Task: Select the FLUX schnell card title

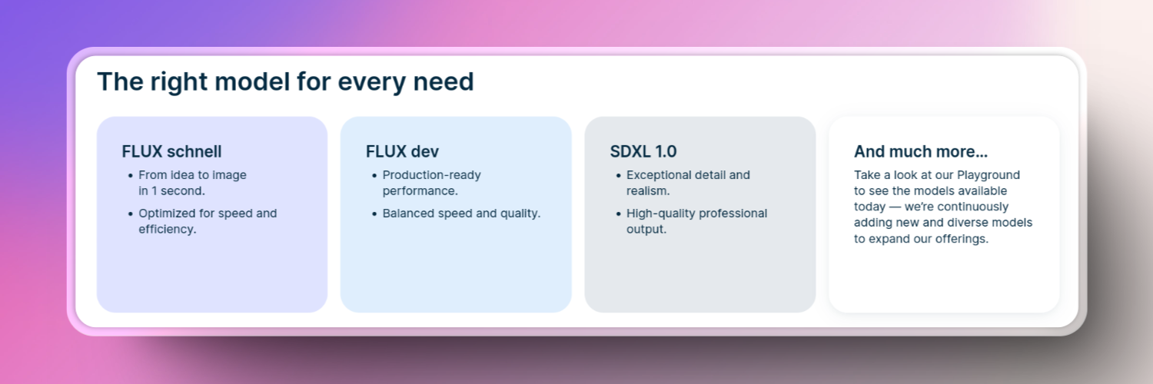Action: tap(171, 151)
